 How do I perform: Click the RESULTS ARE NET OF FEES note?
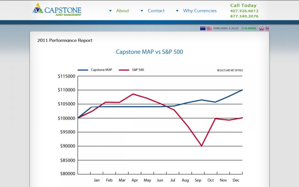click(x=230, y=70)
